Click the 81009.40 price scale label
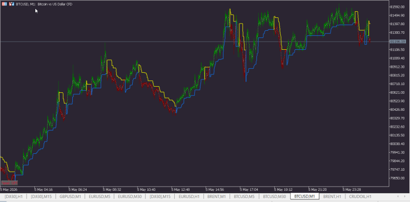Image resolution: width=410 pixels, height=202 pixels. 398,58
